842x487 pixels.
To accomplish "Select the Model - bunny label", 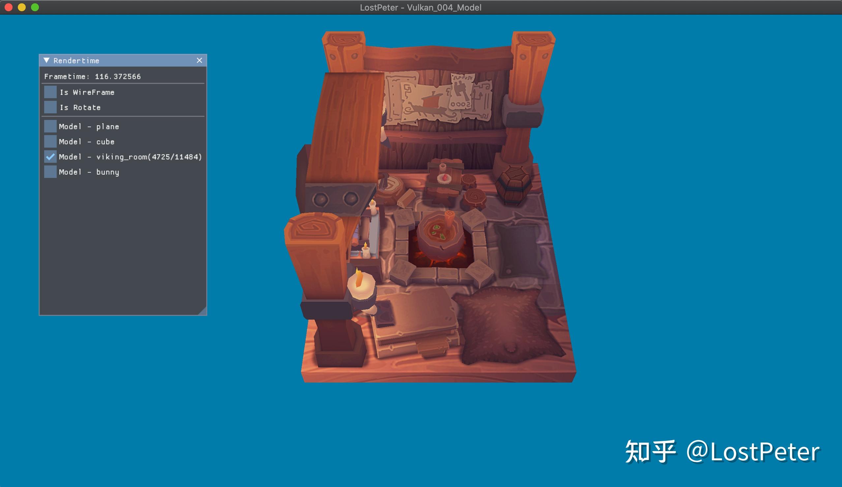I will click(x=89, y=172).
